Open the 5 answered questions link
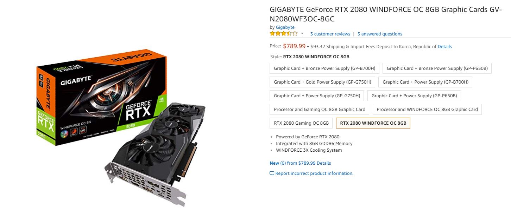Screen dimensions: 511x217 click(x=380, y=34)
